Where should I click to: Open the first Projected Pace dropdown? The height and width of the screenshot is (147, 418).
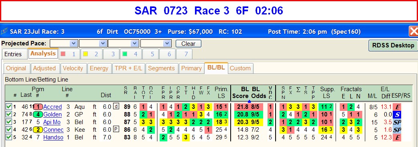74,43
